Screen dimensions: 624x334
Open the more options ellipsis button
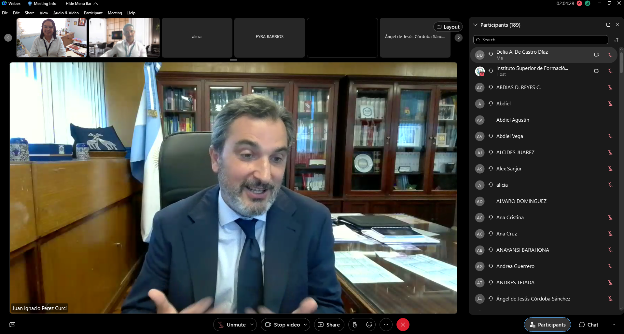pyautogui.click(x=386, y=325)
